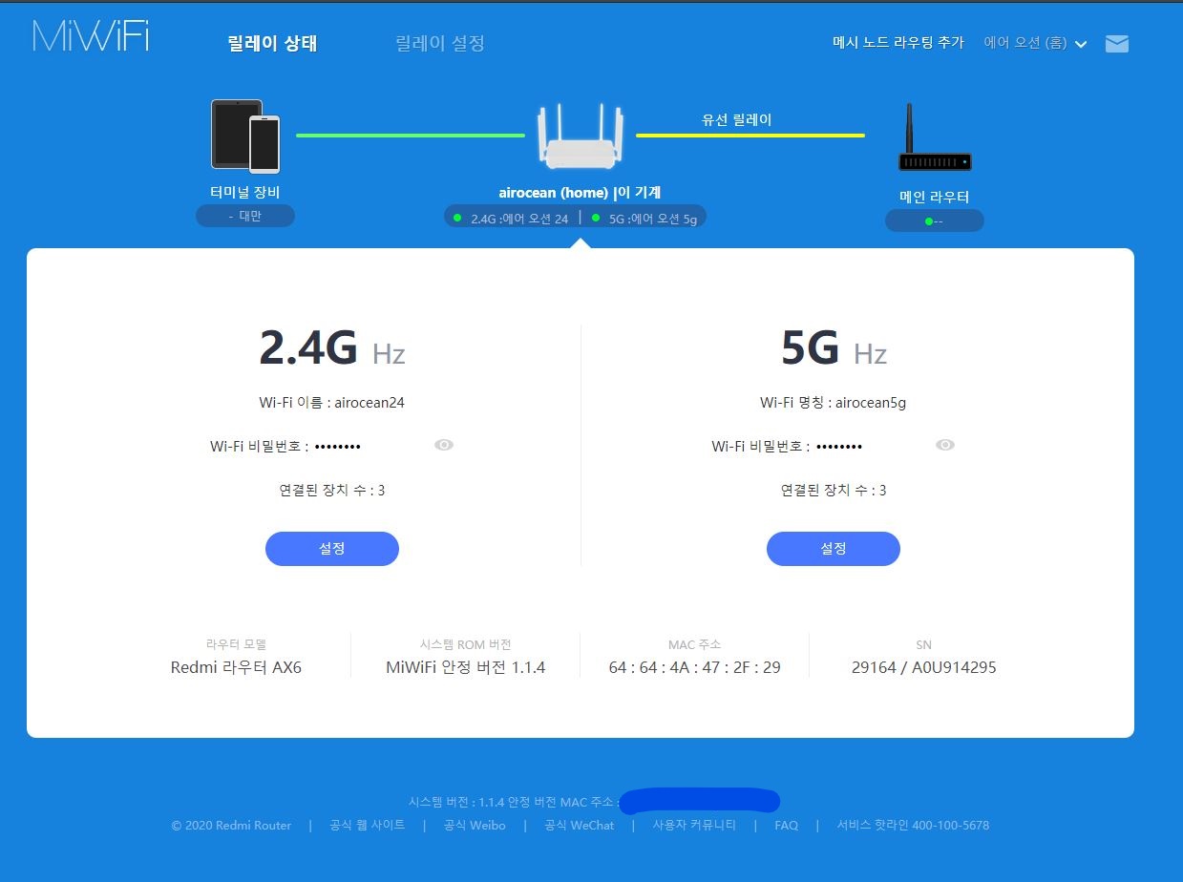The width and height of the screenshot is (1183, 882).
Task: Click the green 2.4G status indicator
Action: pos(457,218)
